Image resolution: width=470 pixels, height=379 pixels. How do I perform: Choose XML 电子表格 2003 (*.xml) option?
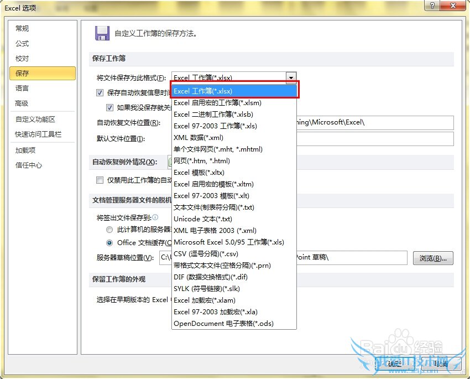[234, 230]
